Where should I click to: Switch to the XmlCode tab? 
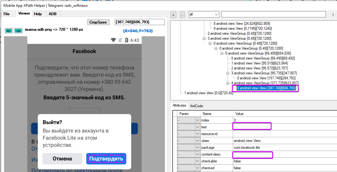(196, 106)
